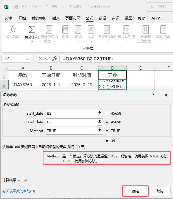Click the 搜索 search box

tap(160, 7)
